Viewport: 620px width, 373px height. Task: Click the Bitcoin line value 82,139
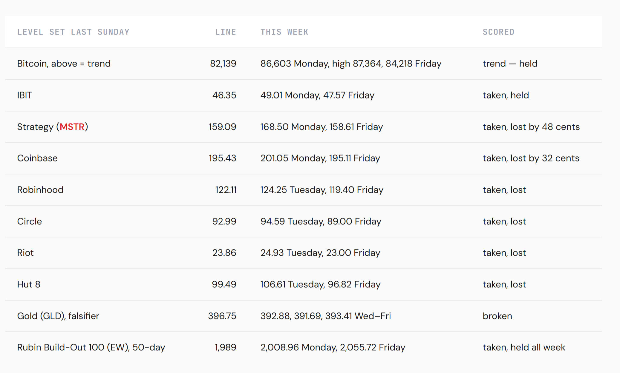[223, 64]
